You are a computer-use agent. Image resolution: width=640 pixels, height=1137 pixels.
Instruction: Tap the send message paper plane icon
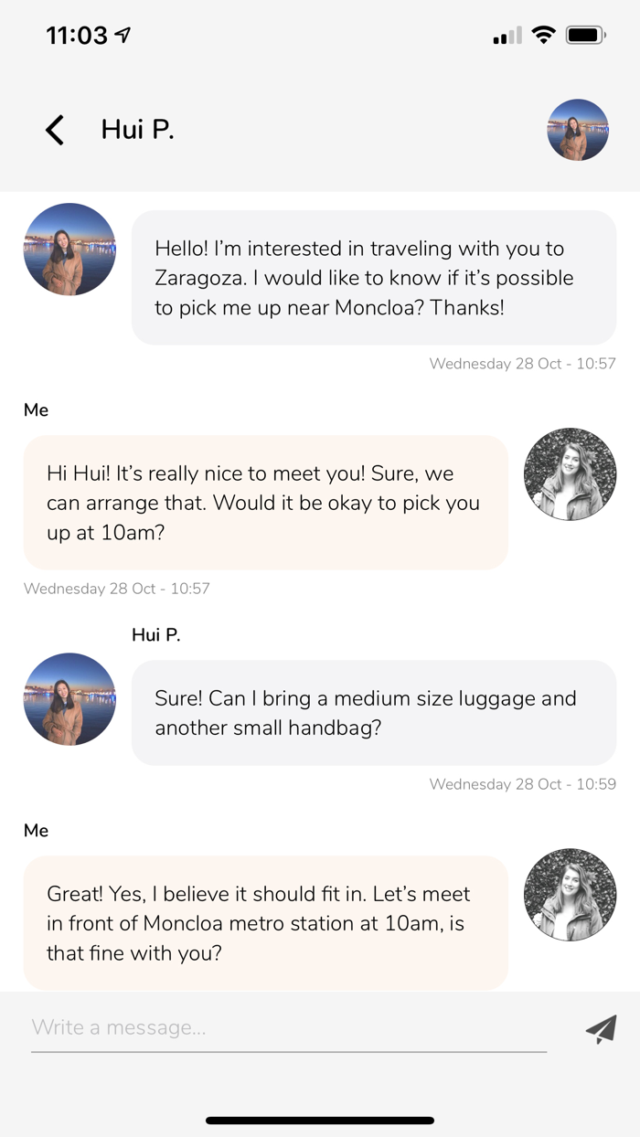[x=599, y=1029]
